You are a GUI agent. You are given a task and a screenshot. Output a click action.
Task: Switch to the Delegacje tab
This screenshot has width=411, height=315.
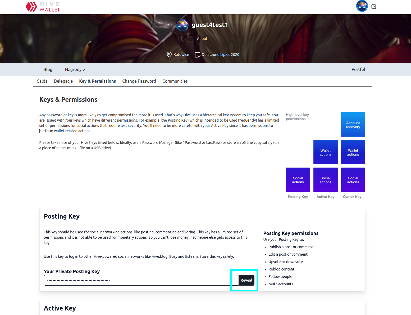pos(63,81)
